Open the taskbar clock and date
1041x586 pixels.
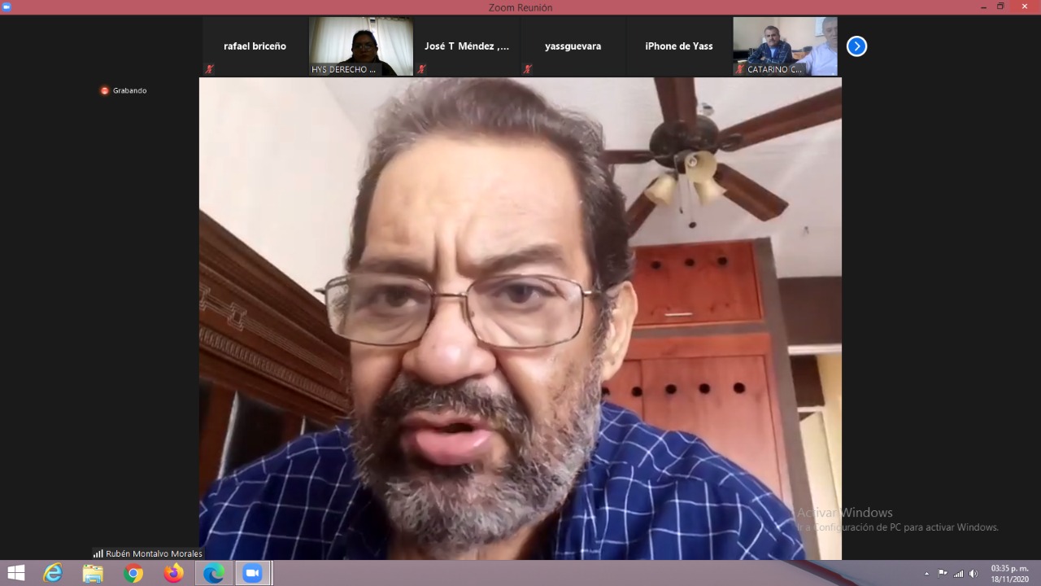1009,573
